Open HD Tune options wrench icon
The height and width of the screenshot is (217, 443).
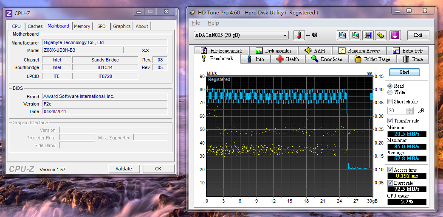381,35
